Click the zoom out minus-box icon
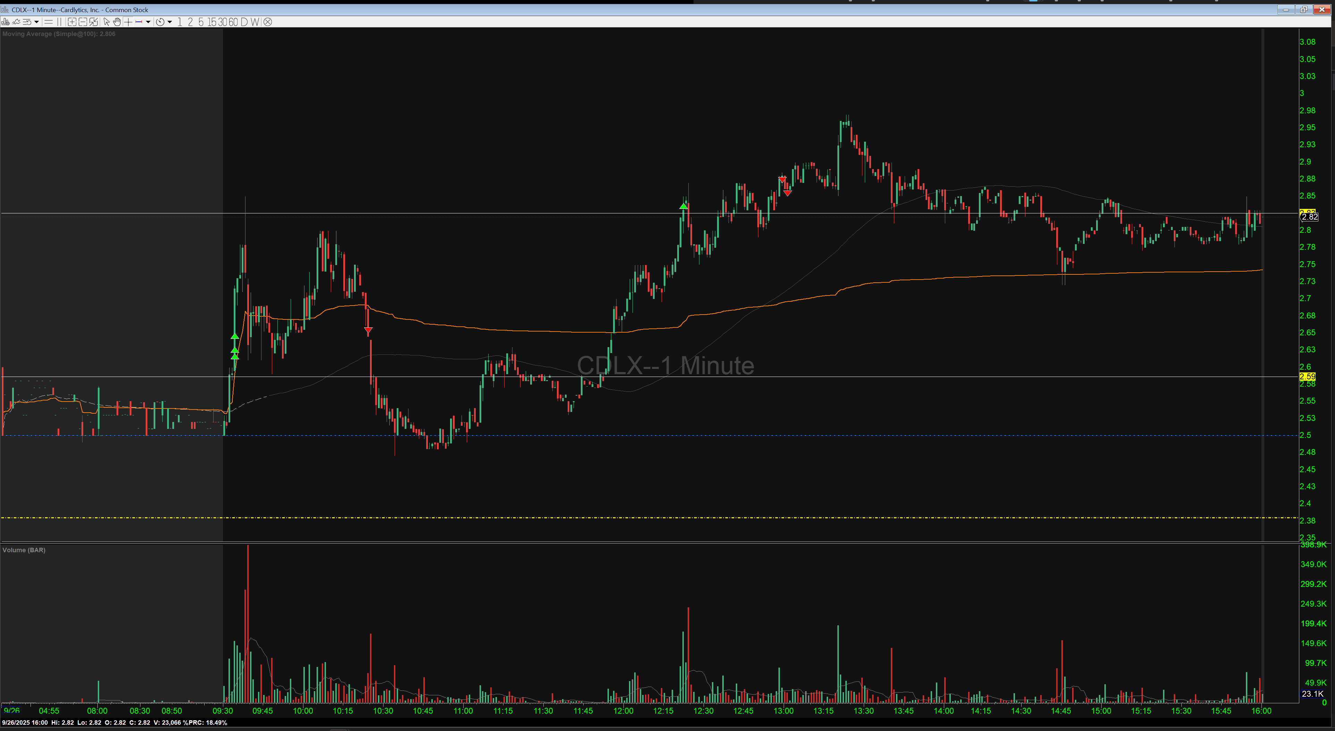The height and width of the screenshot is (731, 1335). (83, 22)
